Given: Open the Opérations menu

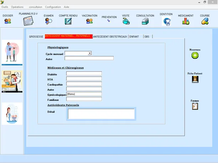Looking at the screenshot, I should pos(17,7).
